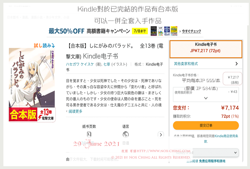This screenshot has height=169, width=250.
Task: Click the 電撃文庫 lightning logo
Action: click(x=46, y=118)
